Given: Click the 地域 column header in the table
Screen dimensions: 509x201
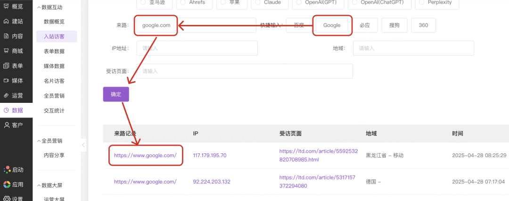Looking at the screenshot, I should click(371, 134).
